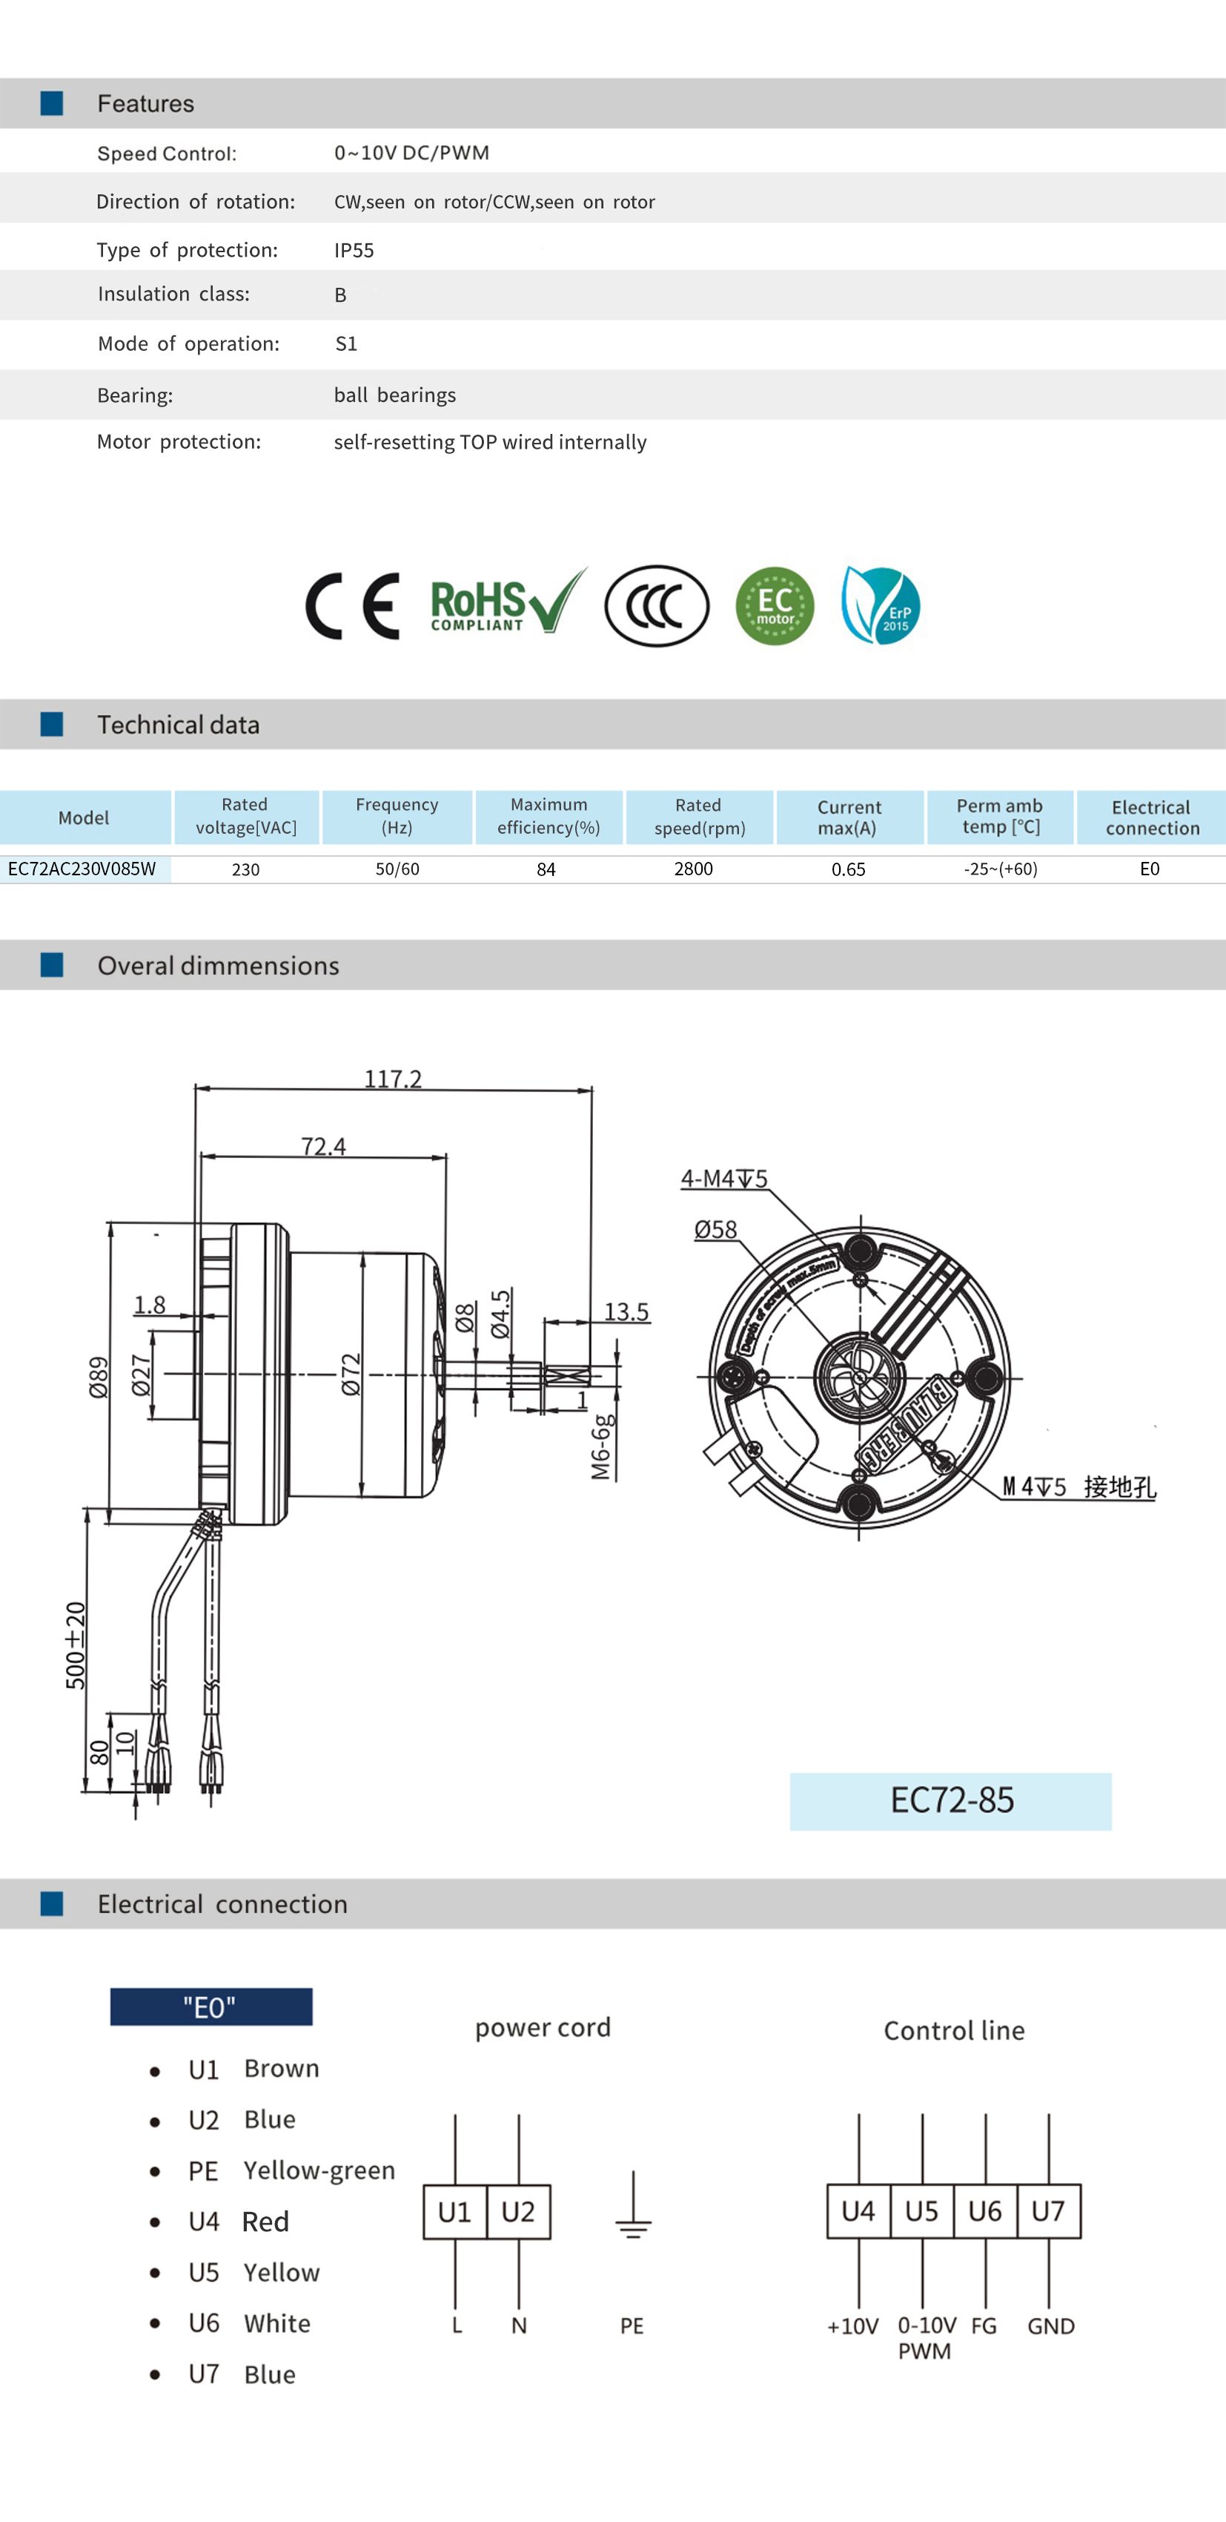The width and height of the screenshot is (1226, 2522).
Task: Click the 2800 rated speed value
Action: pos(694,869)
